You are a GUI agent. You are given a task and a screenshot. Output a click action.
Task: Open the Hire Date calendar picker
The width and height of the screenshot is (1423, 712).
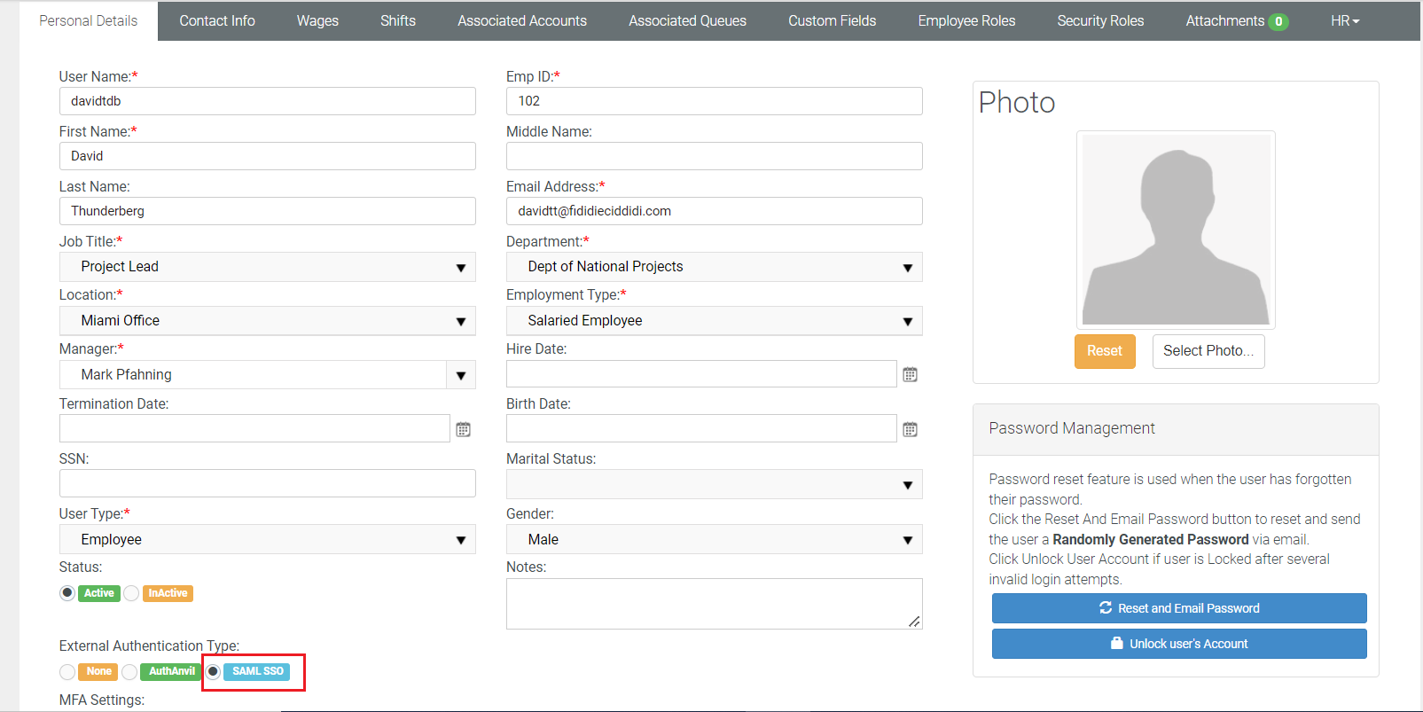point(910,374)
